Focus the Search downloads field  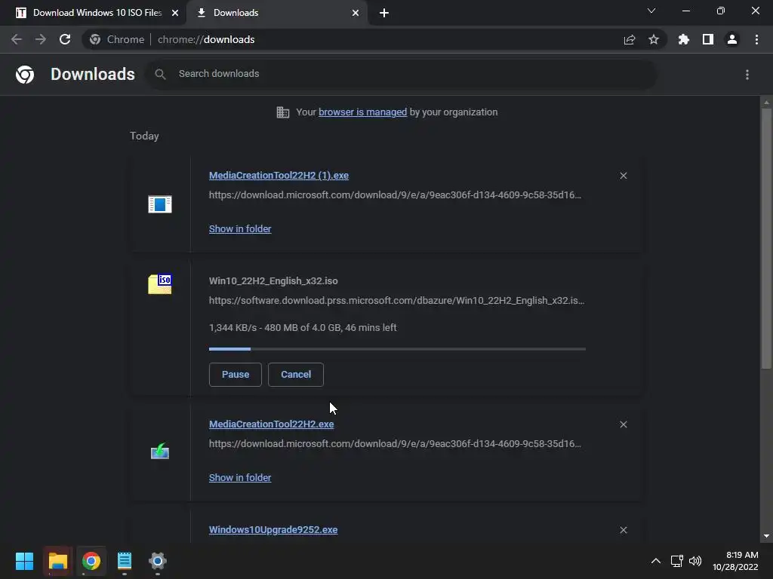coord(402,74)
